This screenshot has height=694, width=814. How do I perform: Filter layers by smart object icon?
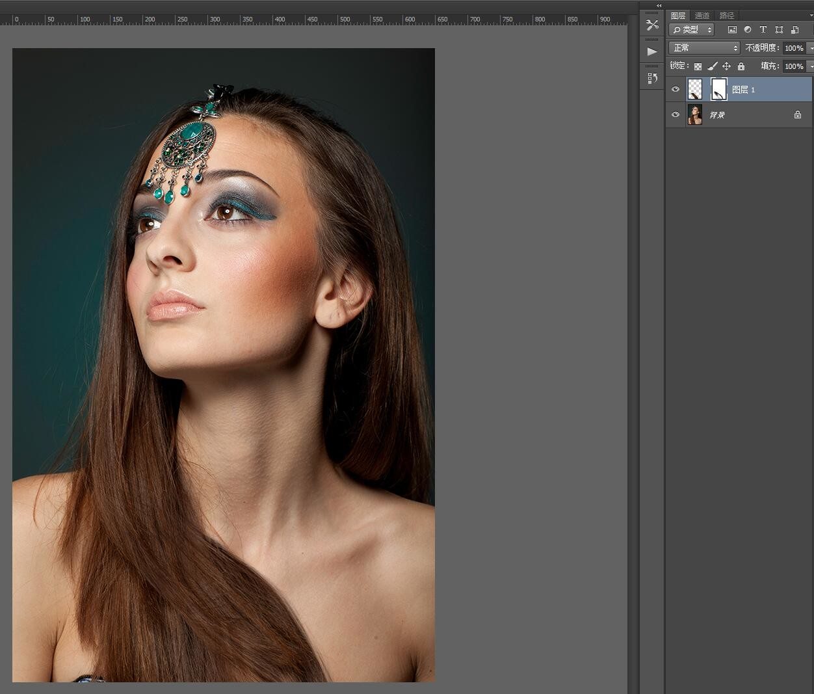794,30
